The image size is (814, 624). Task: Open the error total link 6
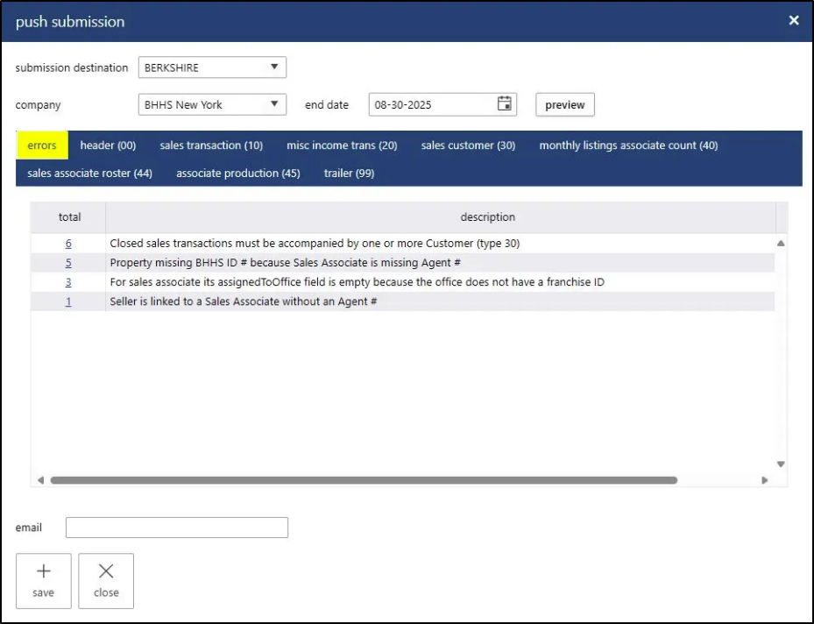click(x=68, y=243)
